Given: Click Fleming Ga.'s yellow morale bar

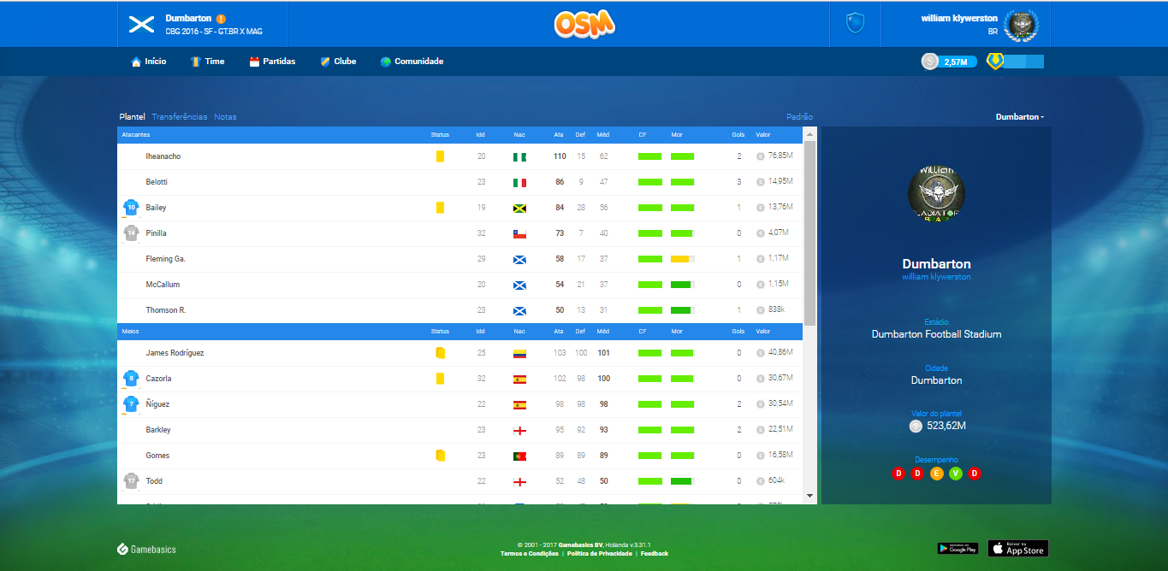Looking at the screenshot, I should pyautogui.click(x=682, y=259).
